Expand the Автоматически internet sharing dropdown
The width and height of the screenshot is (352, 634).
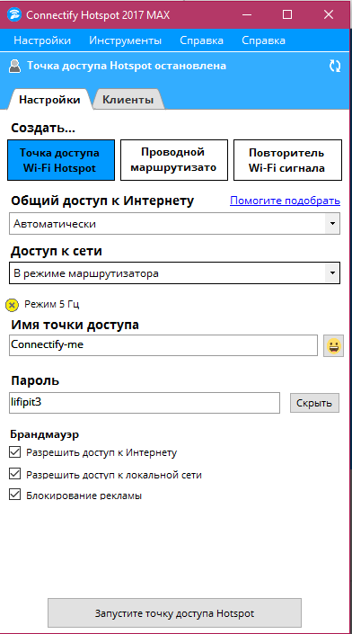(x=174, y=224)
